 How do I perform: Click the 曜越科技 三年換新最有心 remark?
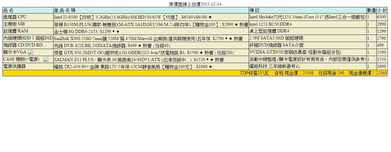[x=275, y=66]
